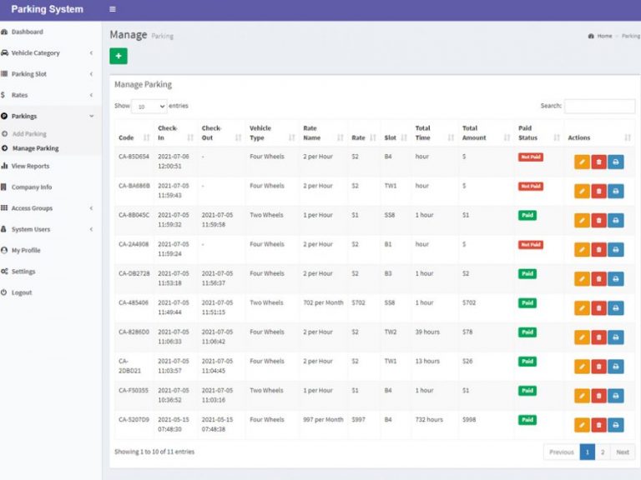Print parking record CA-8B045C

tap(615, 220)
